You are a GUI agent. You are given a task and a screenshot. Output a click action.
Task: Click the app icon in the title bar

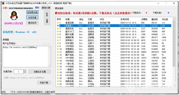3,3
